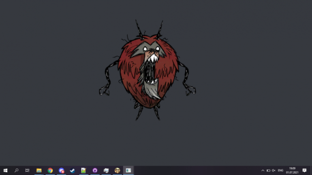
Task: Show hidden system tray icons
Action: click(x=263, y=171)
